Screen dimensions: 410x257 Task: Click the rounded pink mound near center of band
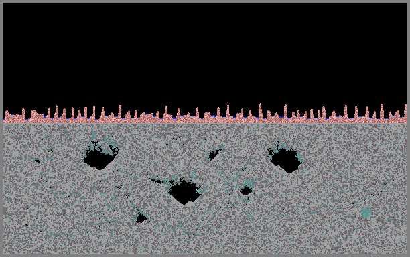[208, 115]
